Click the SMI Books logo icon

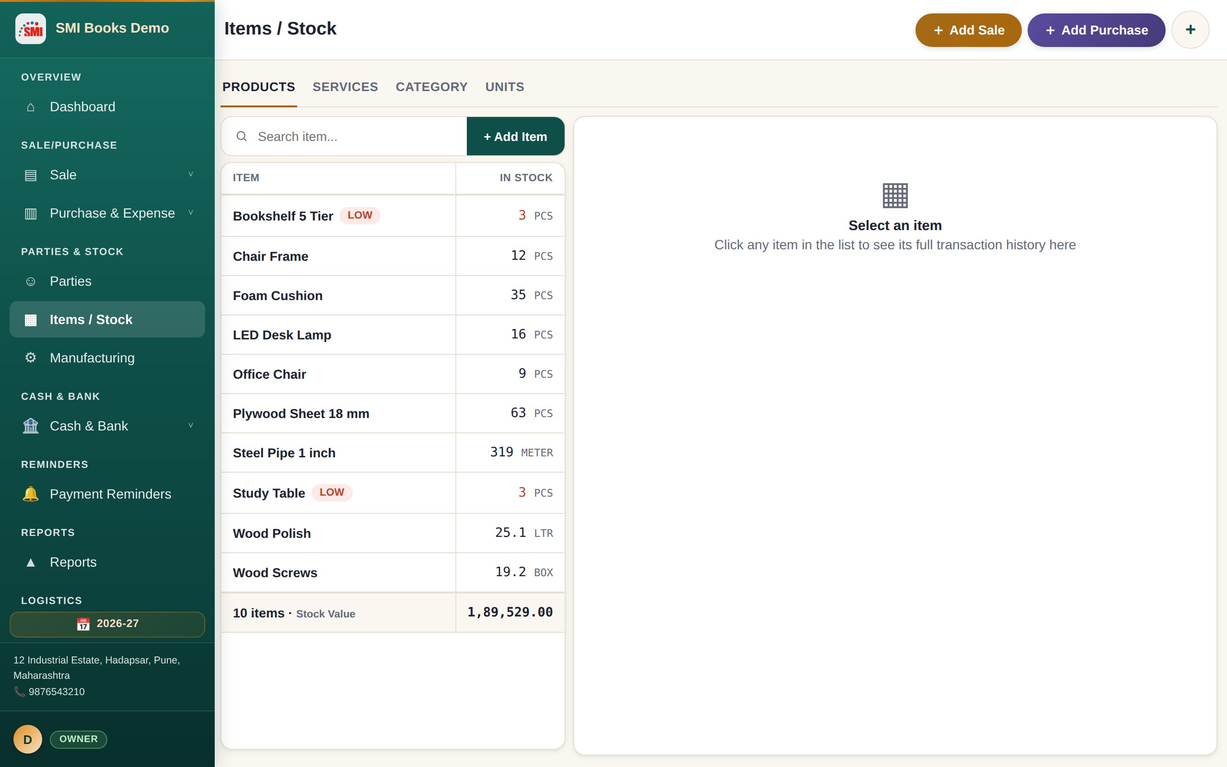[30, 29]
